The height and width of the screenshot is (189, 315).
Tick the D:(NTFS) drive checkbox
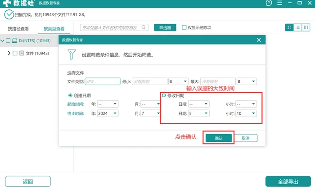(8, 40)
